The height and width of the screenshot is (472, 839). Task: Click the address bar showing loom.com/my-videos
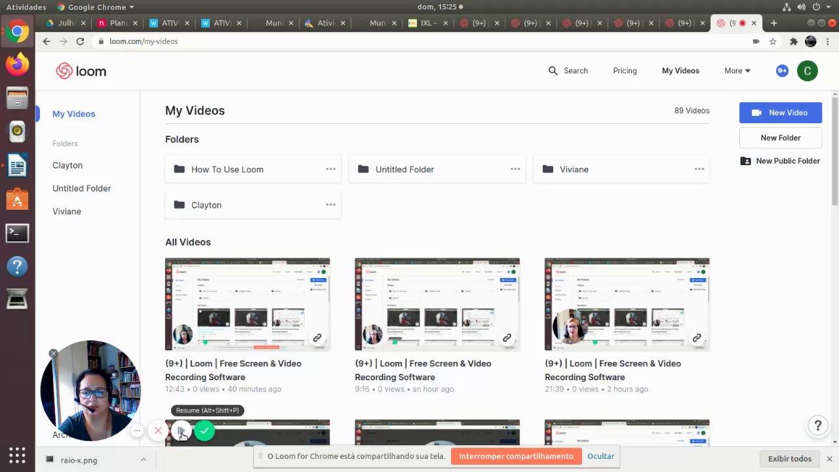pos(419,41)
